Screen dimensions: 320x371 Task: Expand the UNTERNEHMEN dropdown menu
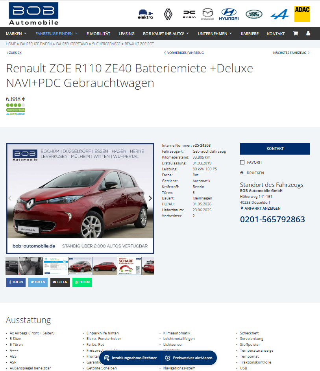pos(215,33)
